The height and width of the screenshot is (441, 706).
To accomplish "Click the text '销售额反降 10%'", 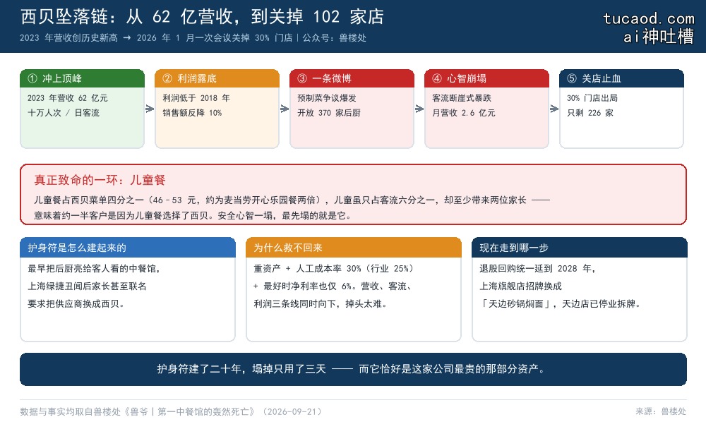I will coord(192,113).
